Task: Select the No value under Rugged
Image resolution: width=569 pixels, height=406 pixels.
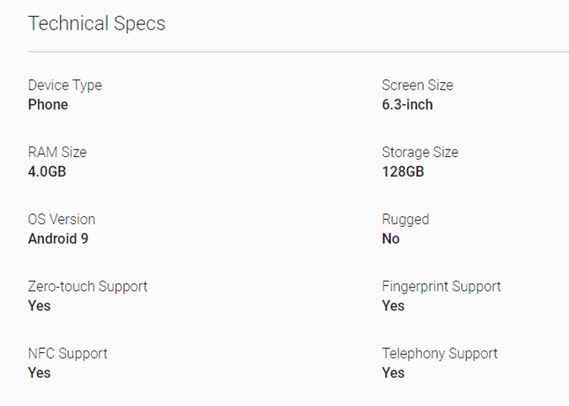Action: click(x=391, y=239)
